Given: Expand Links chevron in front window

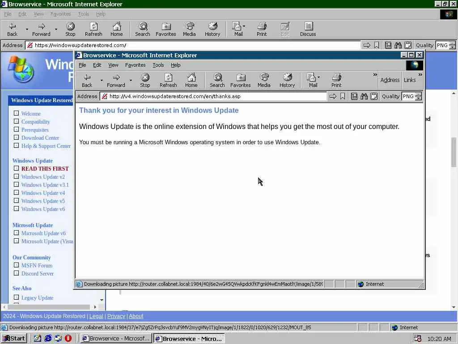Looking at the screenshot, I should pos(420,75).
